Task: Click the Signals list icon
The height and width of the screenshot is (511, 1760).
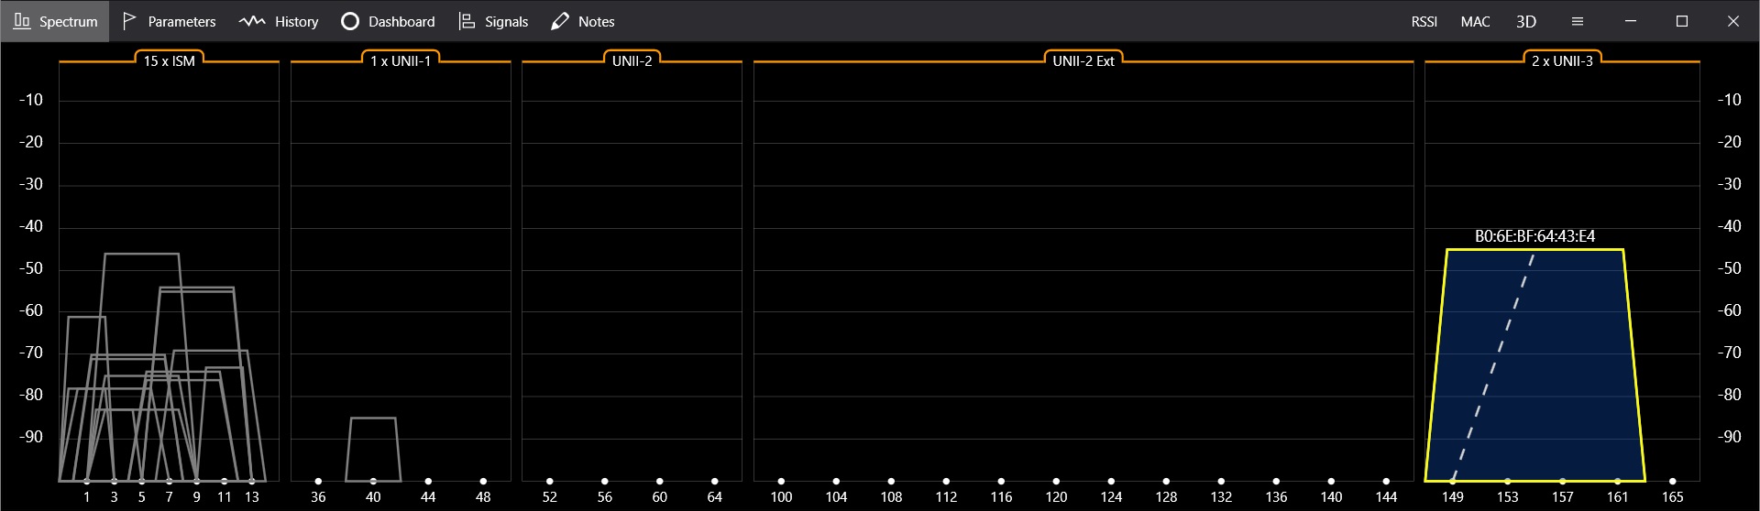Action: tap(467, 21)
